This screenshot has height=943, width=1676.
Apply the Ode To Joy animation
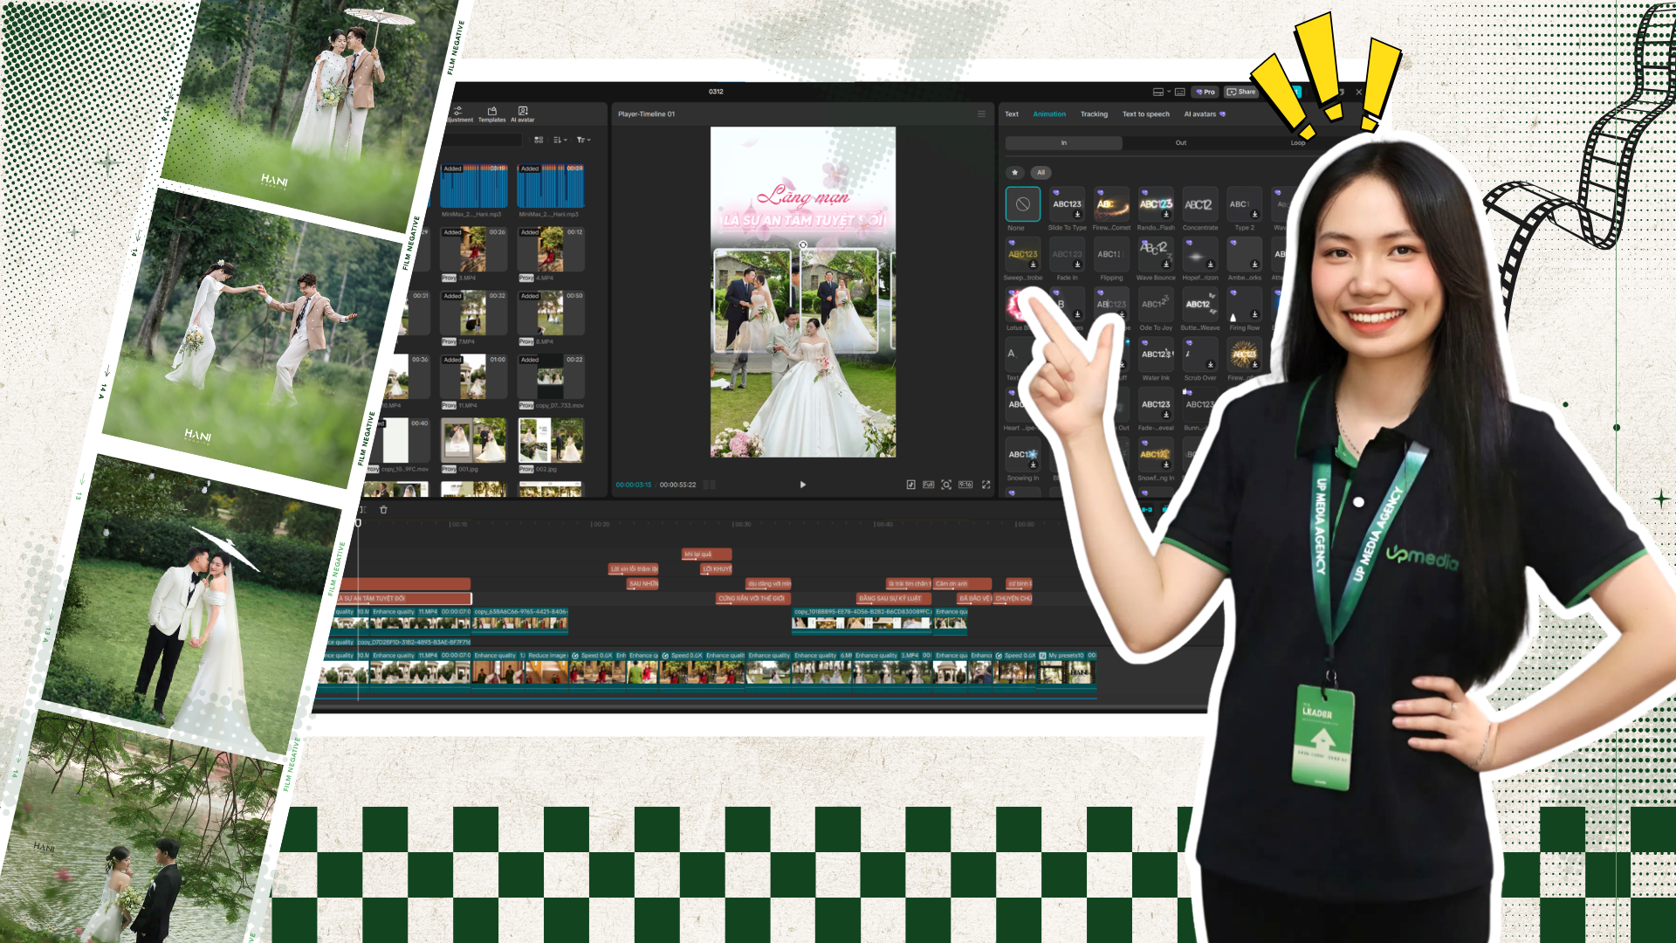(1156, 306)
